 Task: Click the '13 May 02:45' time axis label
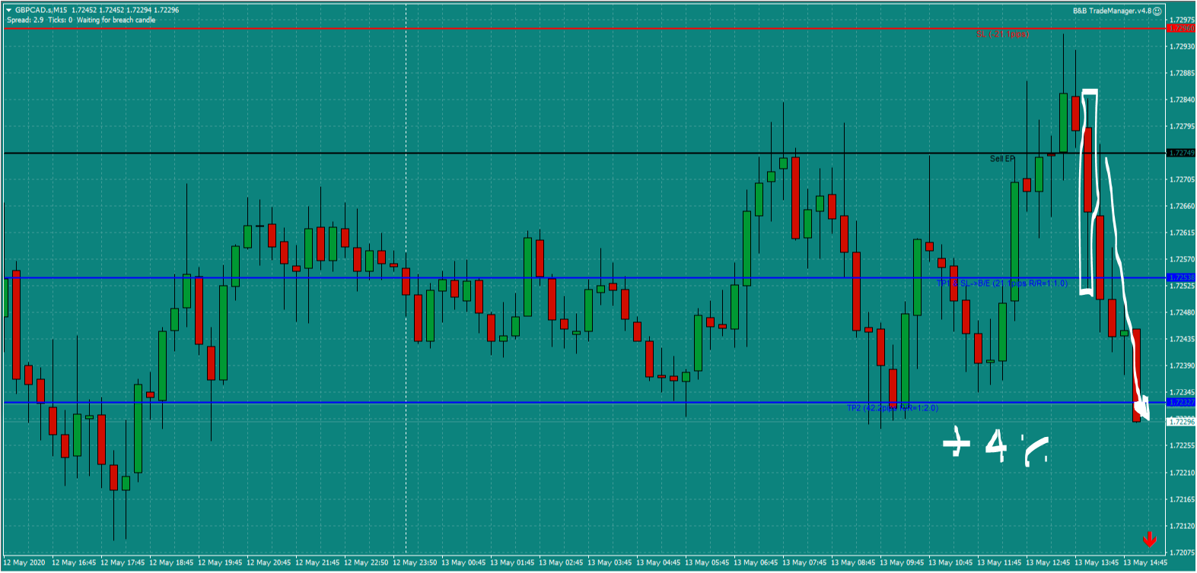(561, 562)
